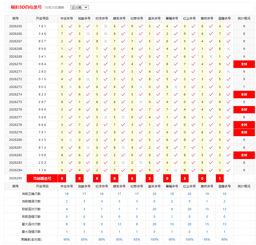256x245 pixels.
Task: Click the gray X mark in row 2026271
Action: [x=228, y=72]
